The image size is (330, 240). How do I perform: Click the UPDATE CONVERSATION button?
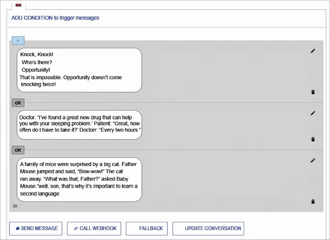[208, 228]
